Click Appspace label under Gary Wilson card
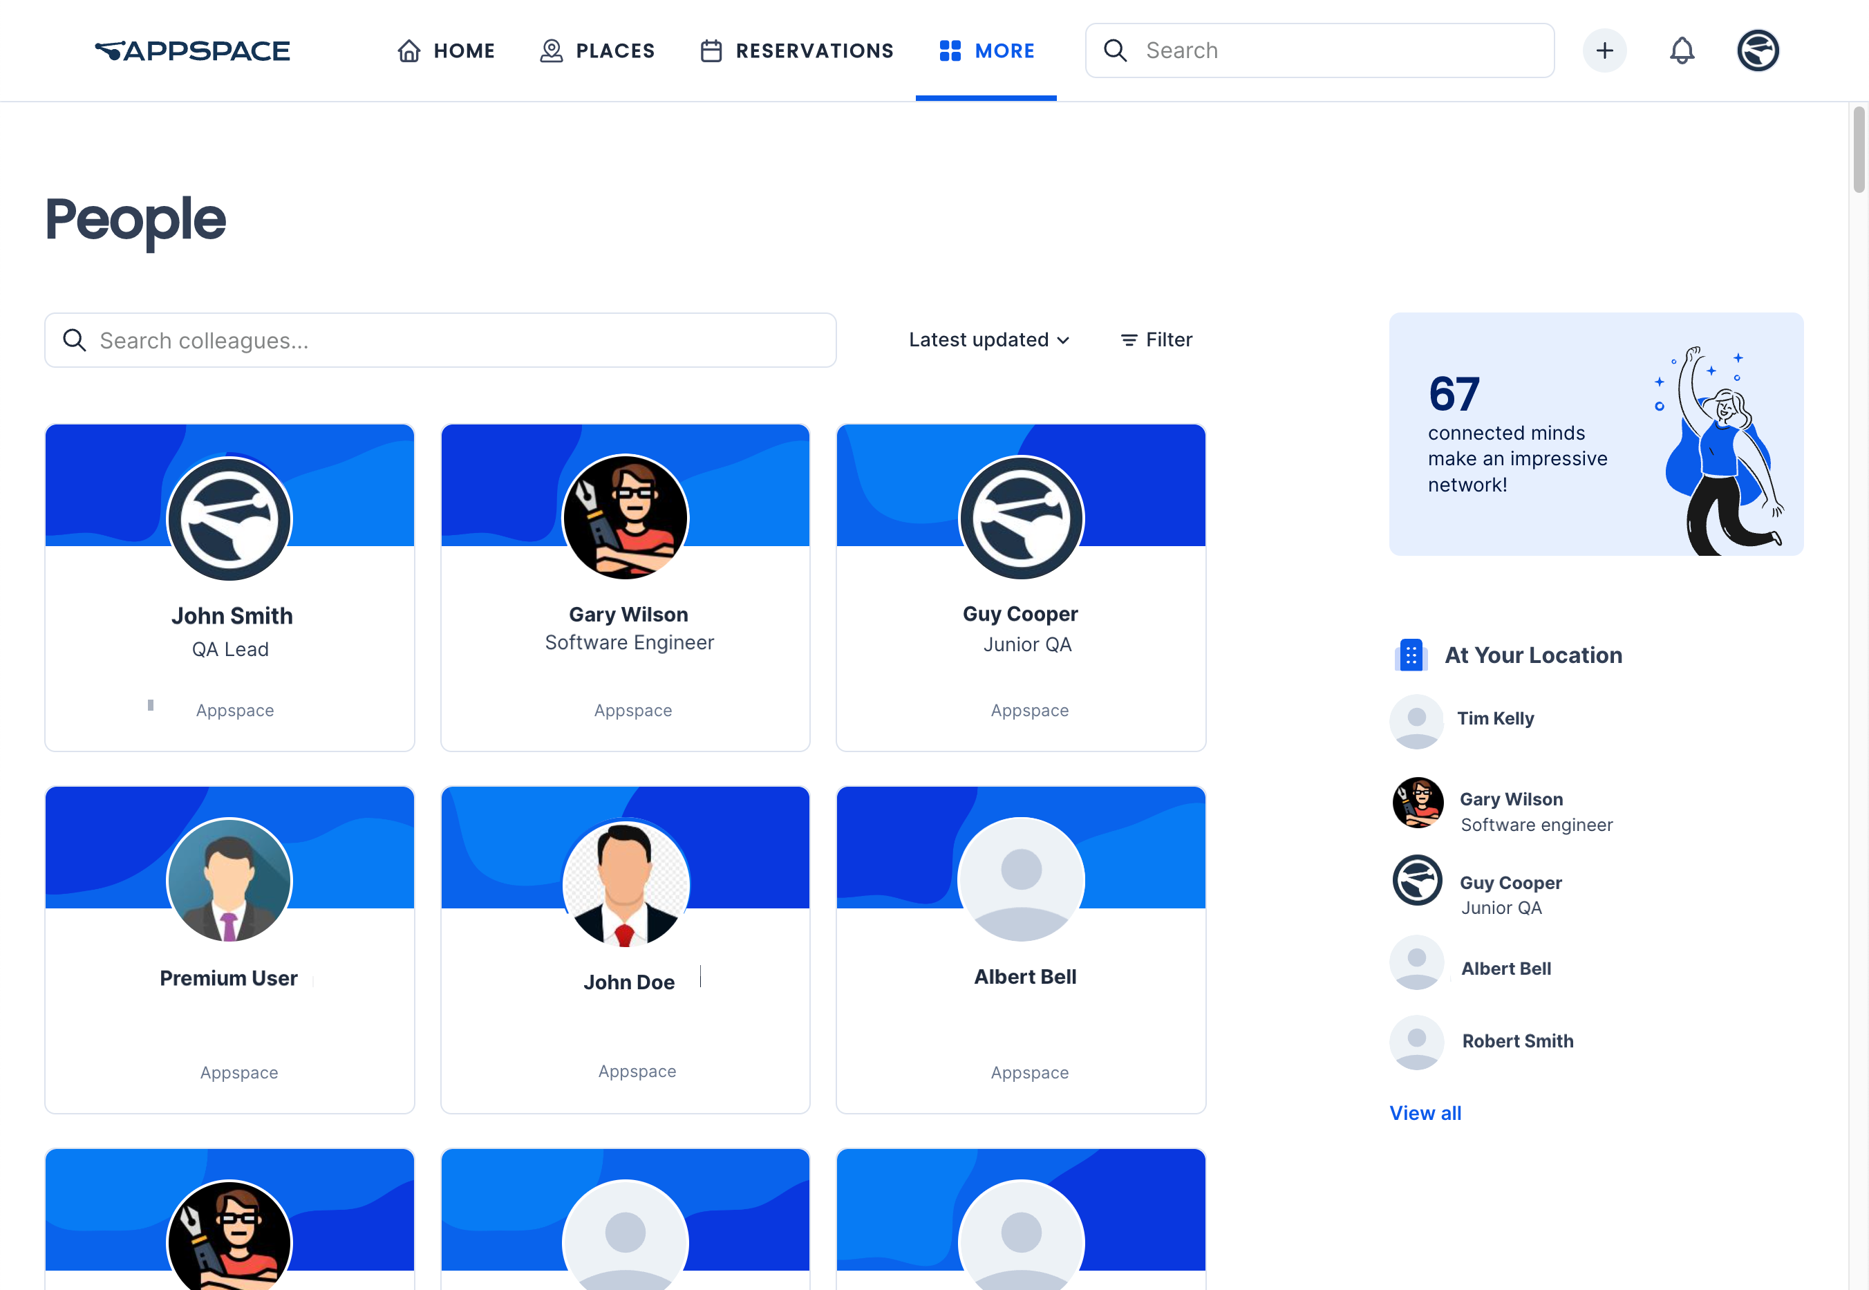This screenshot has width=1869, height=1290. pyautogui.click(x=632, y=710)
